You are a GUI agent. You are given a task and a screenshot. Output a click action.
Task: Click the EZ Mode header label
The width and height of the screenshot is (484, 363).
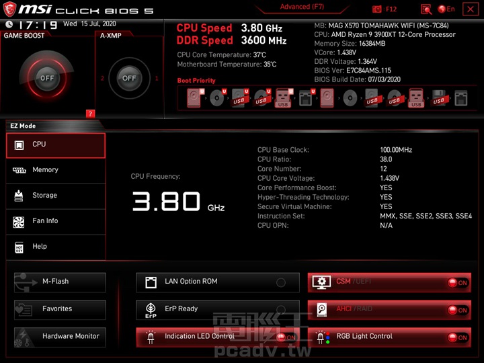tap(23, 126)
